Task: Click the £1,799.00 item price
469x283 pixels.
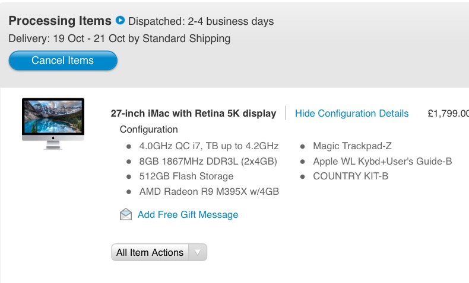Action: [x=448, y=113]
